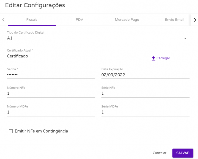Open the Tipo do Certificado Digital dropdown
Image resolution: width=198 pixels, height=159 pixels.
tap(97, 38)
